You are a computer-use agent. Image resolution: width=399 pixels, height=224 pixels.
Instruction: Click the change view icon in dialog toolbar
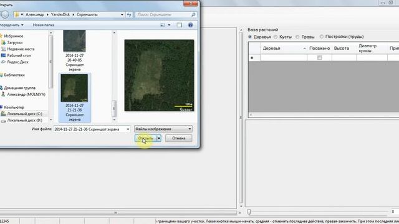point(162,25)
